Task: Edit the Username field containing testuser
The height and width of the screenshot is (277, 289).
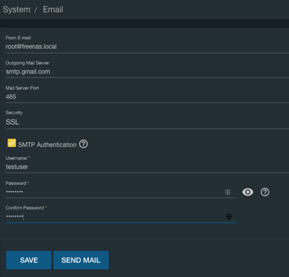Action: coord(147,167)
